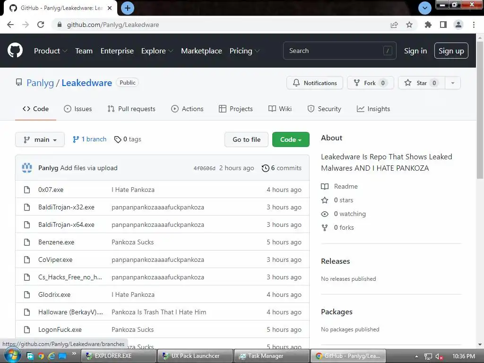Screen dimensions: 484x363
Task: Fork the repository with Fork button
Action: click(x=371, y=83)
